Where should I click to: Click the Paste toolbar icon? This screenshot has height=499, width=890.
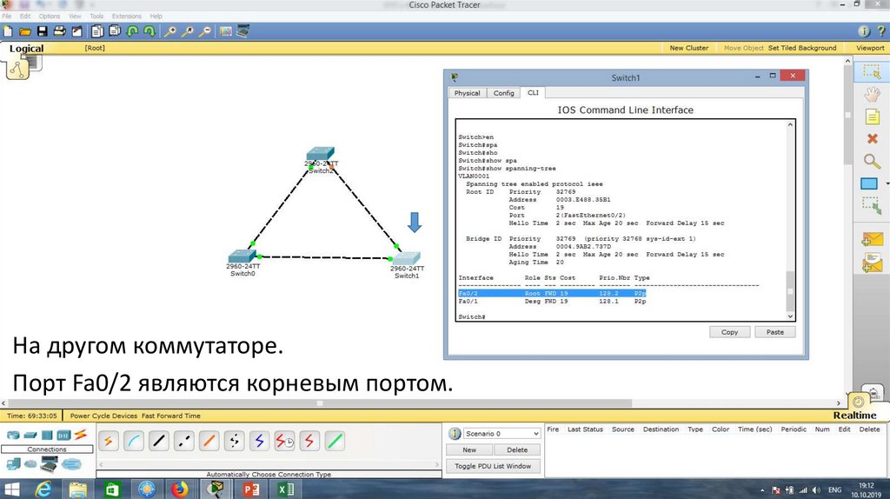[116, 31]
